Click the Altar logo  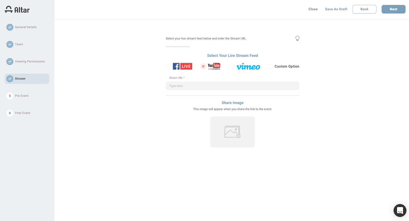pos(17,10)
